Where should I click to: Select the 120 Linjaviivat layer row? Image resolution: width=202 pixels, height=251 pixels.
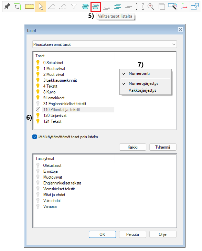coord(75,116)
